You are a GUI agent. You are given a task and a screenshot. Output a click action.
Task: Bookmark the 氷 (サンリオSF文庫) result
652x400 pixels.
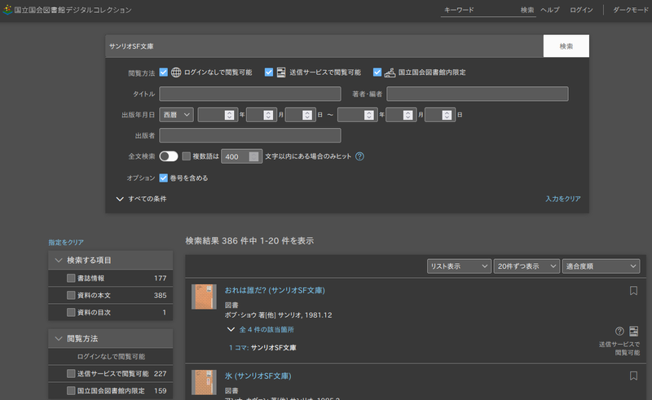(633, 376)
